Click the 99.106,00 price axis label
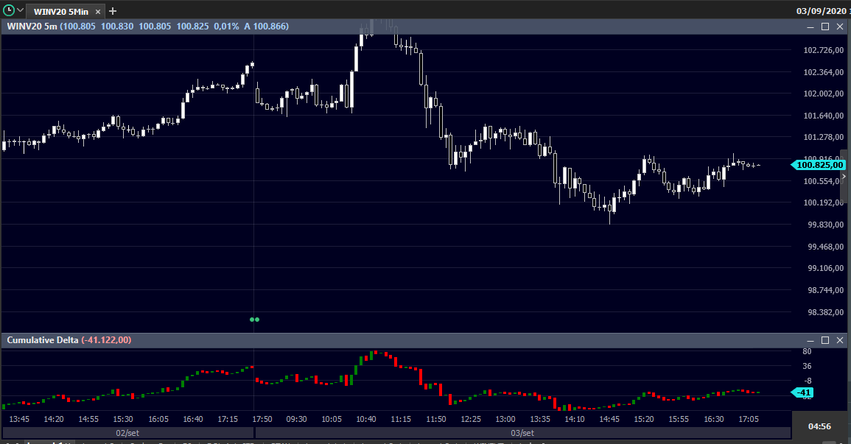 [825, 268]
